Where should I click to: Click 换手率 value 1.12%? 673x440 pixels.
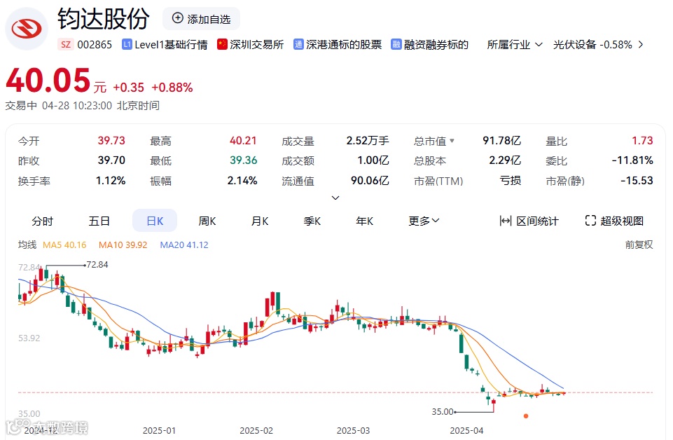(111, 180)
